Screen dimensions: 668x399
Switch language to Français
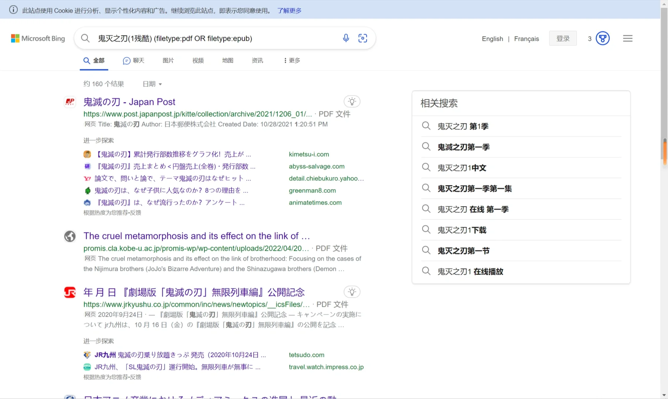[527, 39]
